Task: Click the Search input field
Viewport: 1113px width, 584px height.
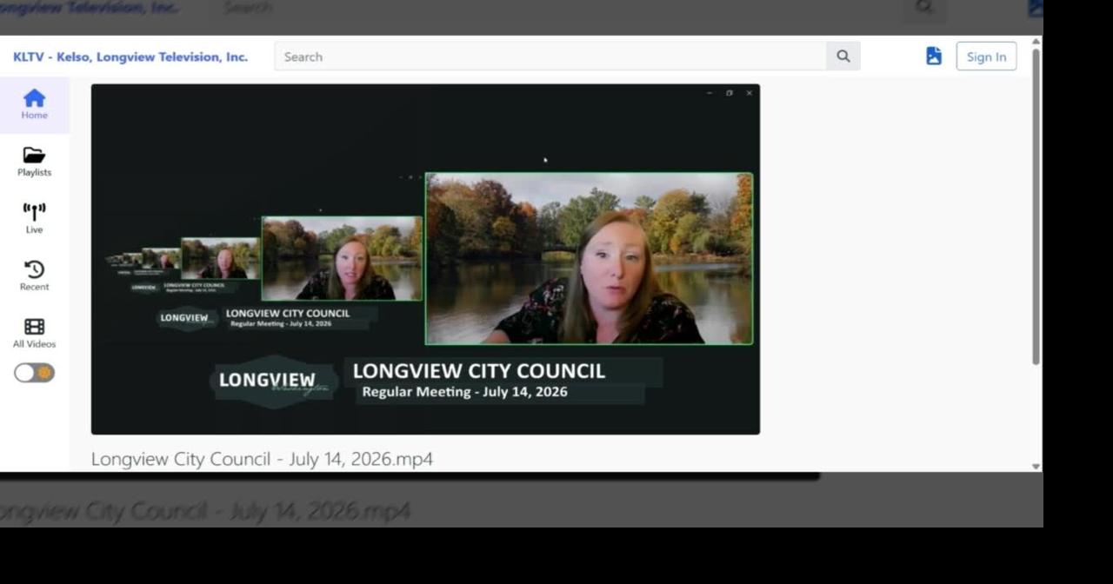Action: (x=550, y=56)
